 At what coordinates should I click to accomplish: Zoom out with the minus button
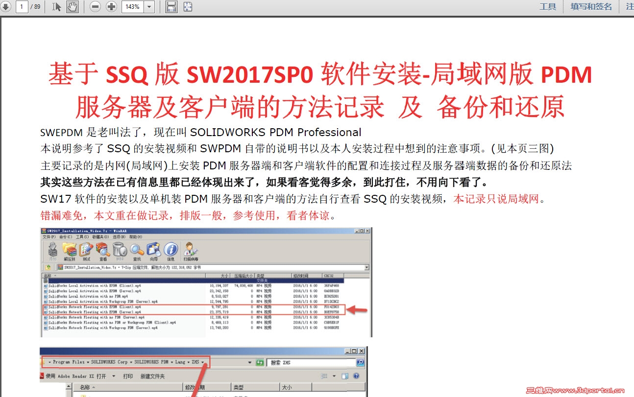pyautogui.click(x=96, y=7)
